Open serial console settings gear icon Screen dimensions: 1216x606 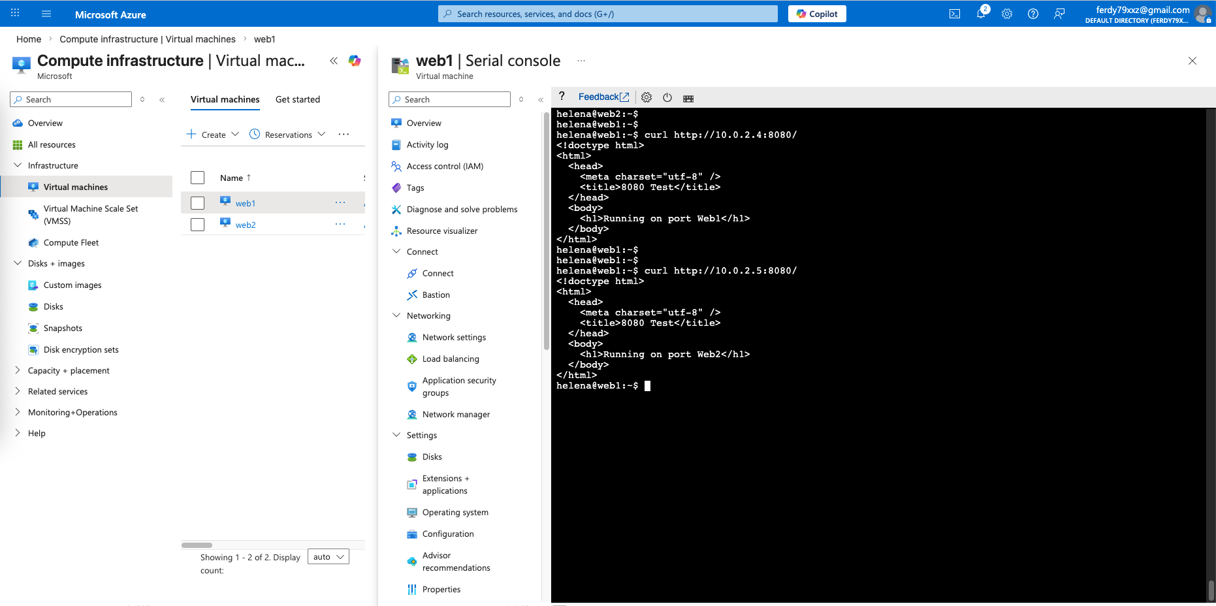click(x=647, y=97)
